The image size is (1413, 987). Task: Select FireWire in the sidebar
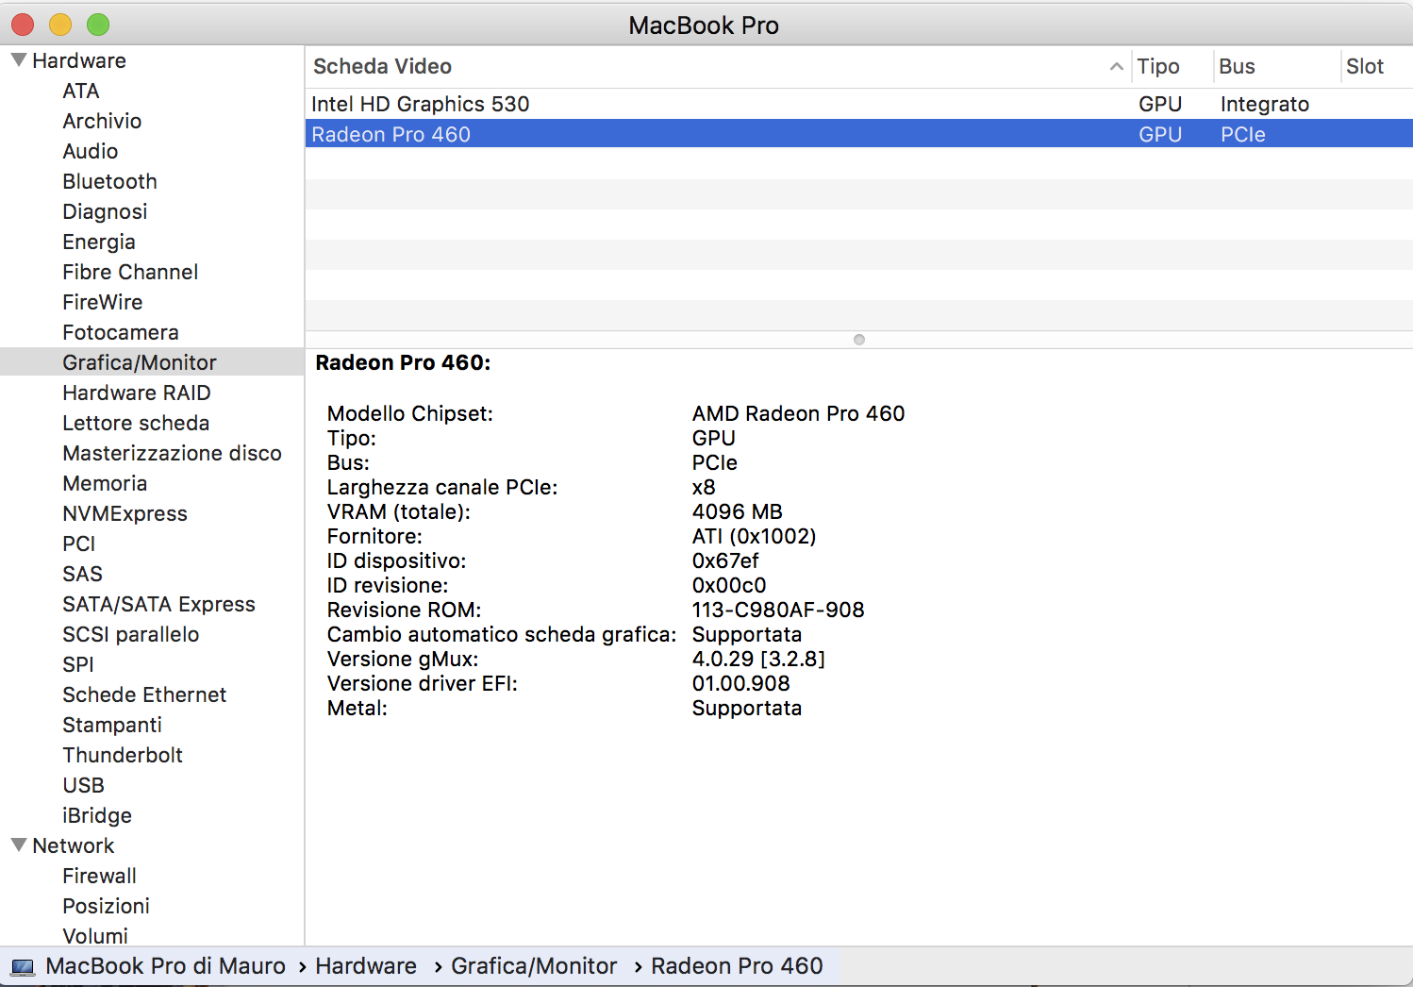tap(103, 302)
